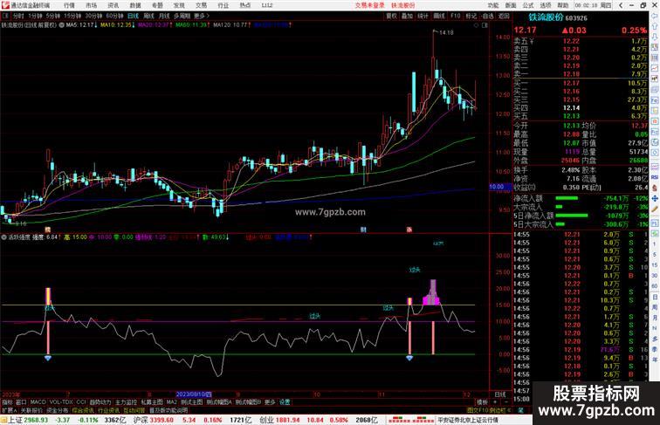Open the 行情 menu

tap(70, 5)
